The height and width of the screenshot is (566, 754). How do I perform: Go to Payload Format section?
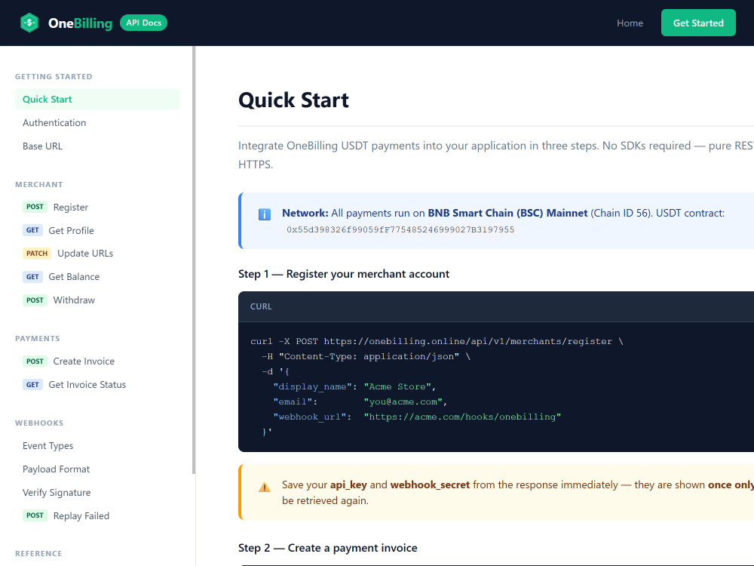click(x=97, y=469)
